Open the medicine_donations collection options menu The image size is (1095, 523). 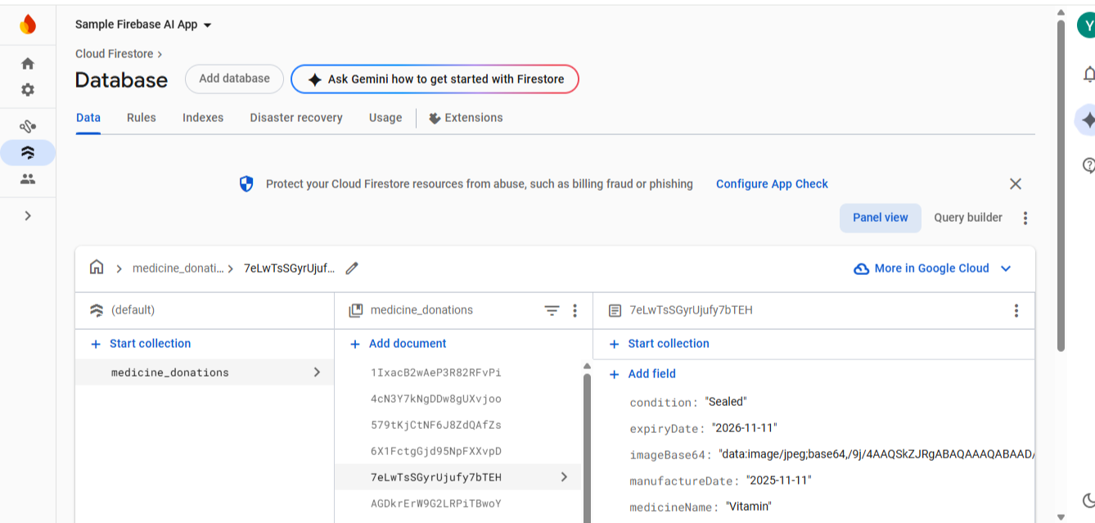pos(575,311)
